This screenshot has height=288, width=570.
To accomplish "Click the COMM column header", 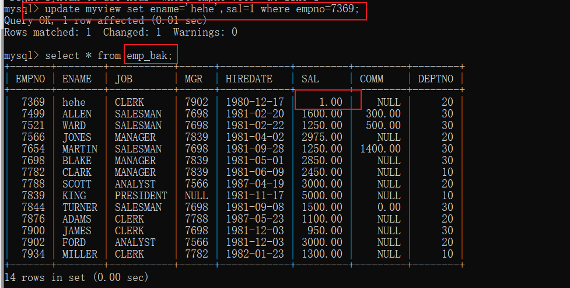I will coord(372,79).
